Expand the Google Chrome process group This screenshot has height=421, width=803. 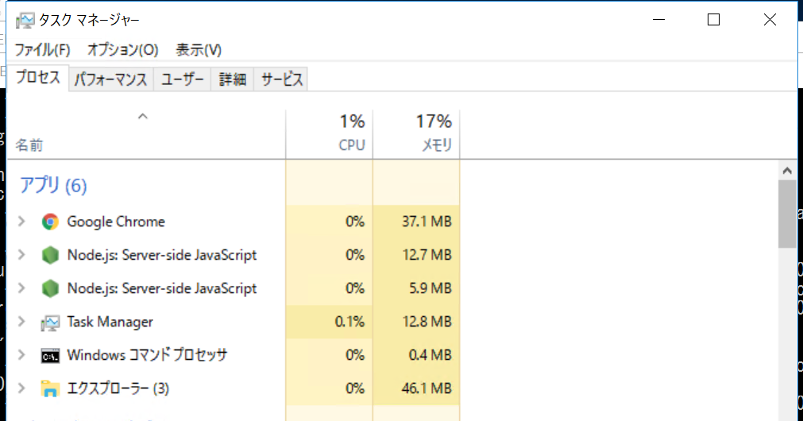click(x=21, y=222)
